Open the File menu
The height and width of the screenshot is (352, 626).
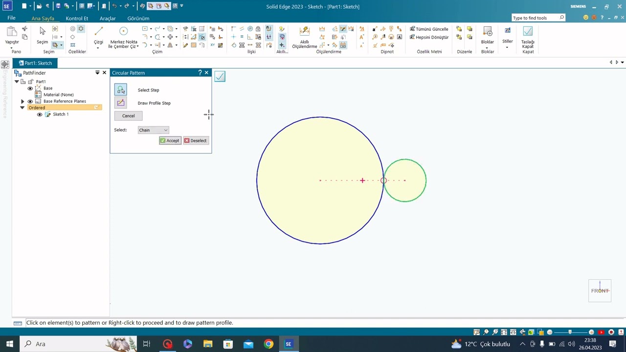[11, 18]
